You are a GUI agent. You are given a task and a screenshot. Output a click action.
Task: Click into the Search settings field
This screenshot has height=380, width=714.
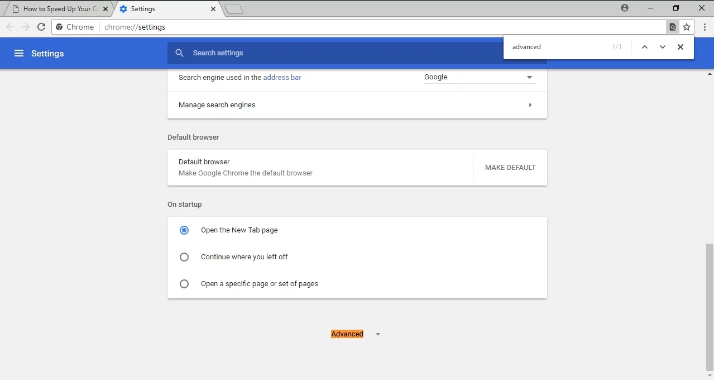(335, 53)
